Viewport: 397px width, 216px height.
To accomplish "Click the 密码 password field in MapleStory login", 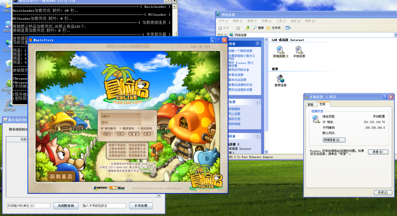I will point(121,122).
